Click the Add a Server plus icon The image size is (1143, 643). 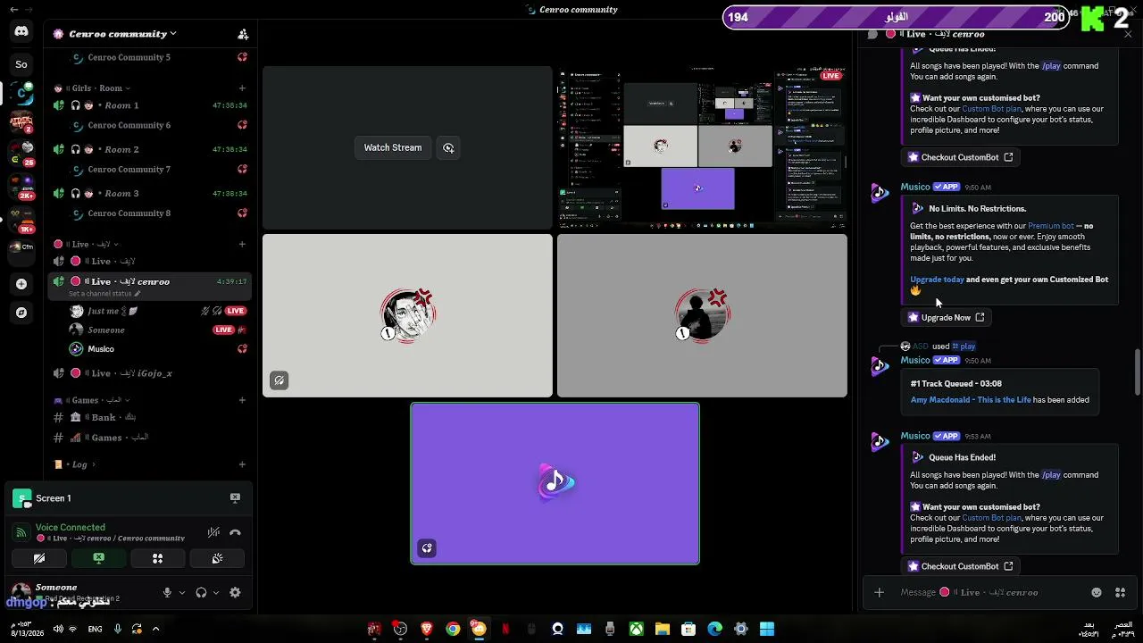[21, 284]
